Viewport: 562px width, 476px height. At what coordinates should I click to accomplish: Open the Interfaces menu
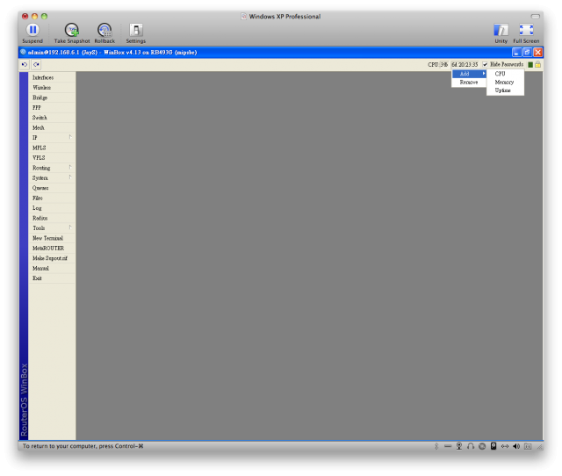click(52, 77)
